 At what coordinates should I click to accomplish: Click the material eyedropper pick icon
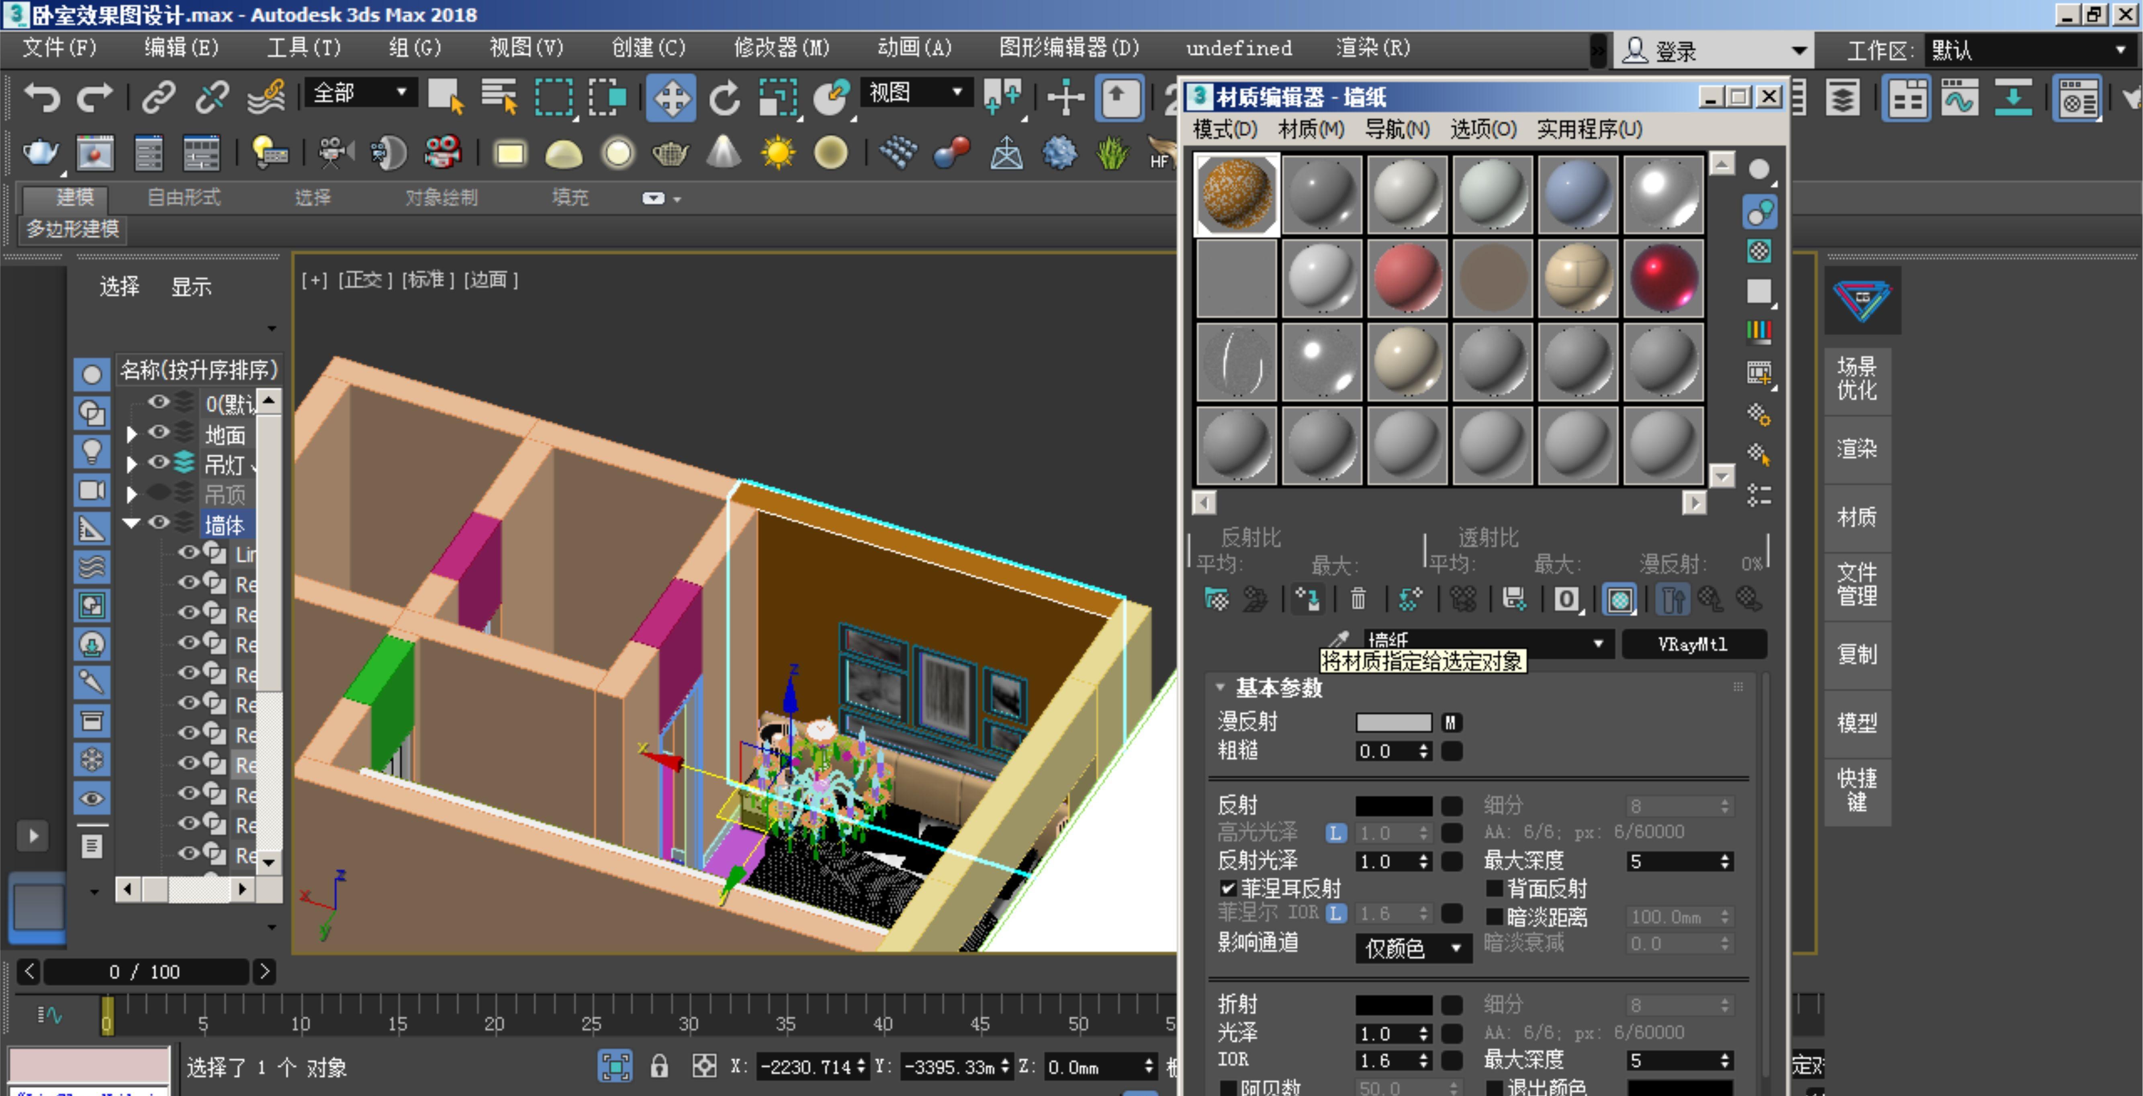click(1339, 640)
